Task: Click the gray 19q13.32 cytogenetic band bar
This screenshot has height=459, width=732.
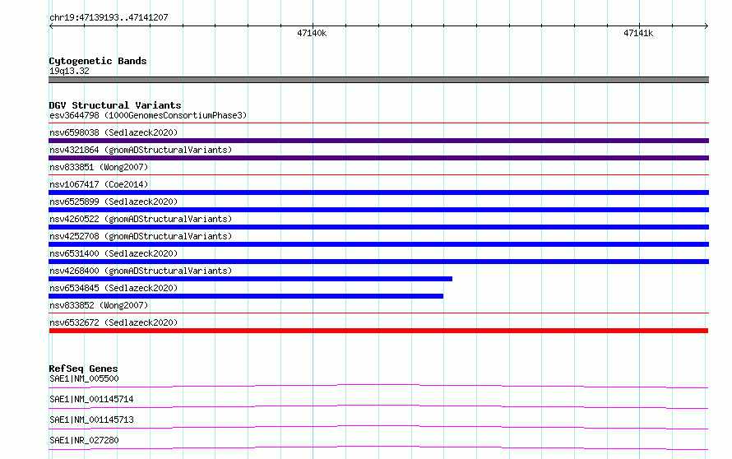Action: 378,80
